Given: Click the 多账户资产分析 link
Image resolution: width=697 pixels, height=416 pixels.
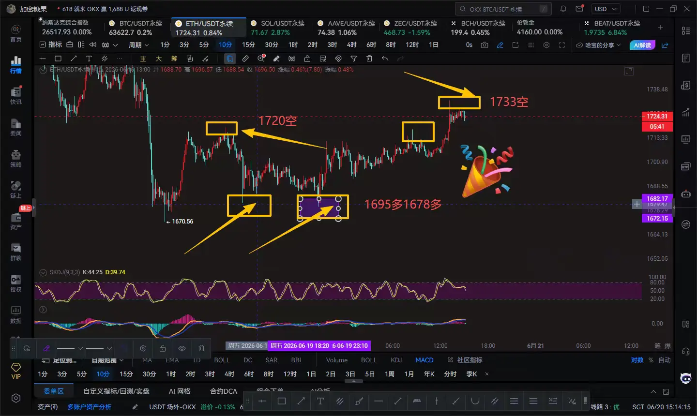Looking at the screenshot, I should tap(90, 407).
